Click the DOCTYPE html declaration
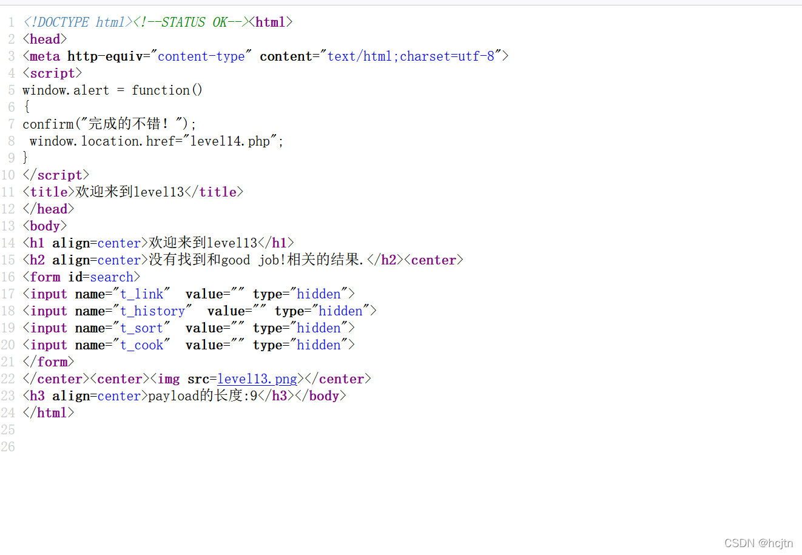802x555 pixels. pyautogui.click(x=78, y=22)
